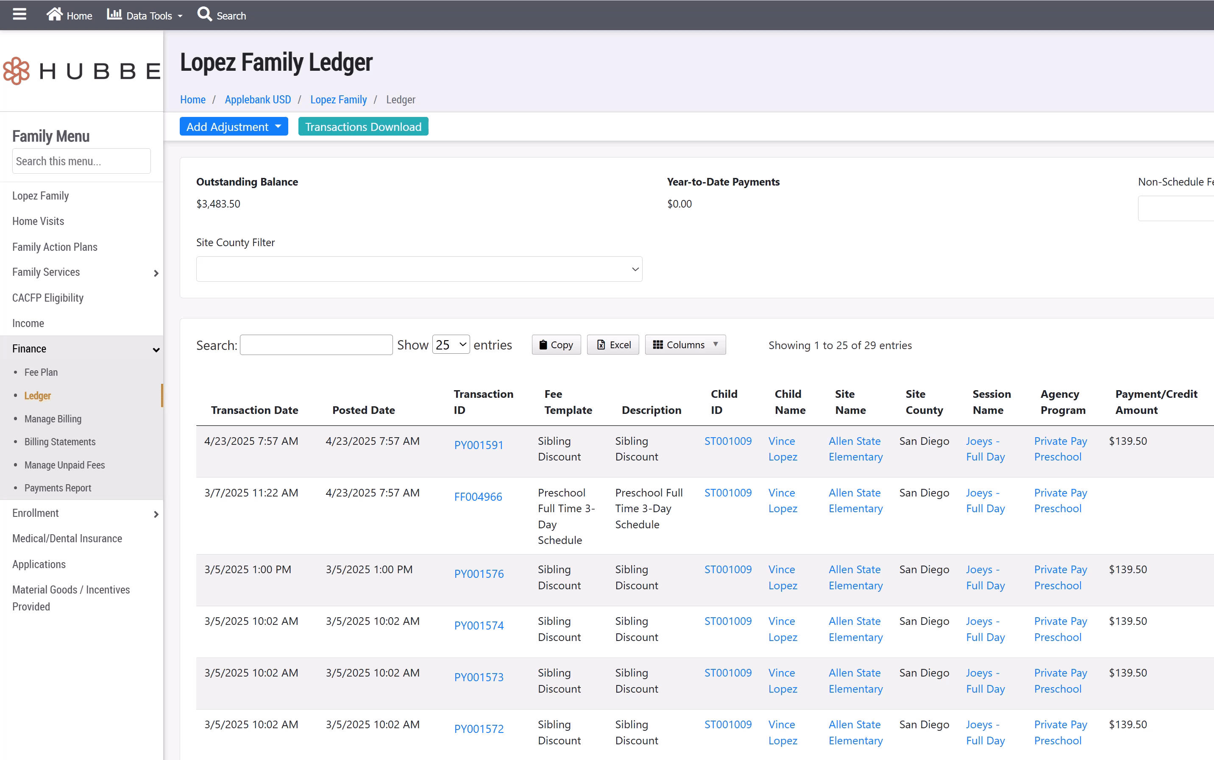Image resolution: width=1214 pixels, height=760 pixels.
Task: Click the table Search input field
Action: click(x=316, y=345)
